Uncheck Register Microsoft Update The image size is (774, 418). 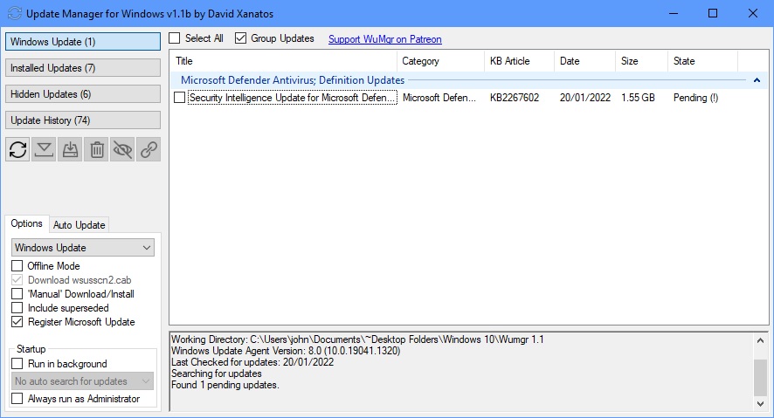coord(17,322)
